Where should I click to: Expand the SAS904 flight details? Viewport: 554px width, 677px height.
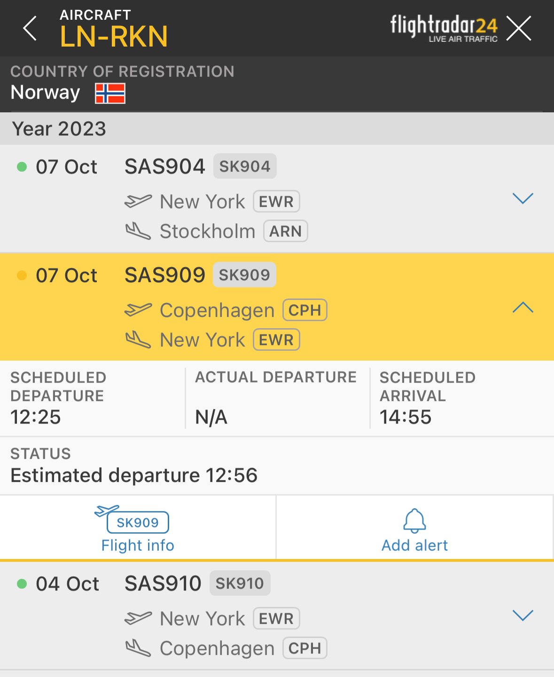coord(523,198)
